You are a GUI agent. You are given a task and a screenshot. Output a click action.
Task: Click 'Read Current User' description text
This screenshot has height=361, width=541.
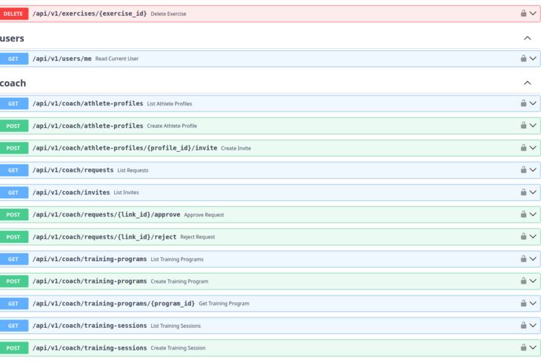(x=116, y=59)
